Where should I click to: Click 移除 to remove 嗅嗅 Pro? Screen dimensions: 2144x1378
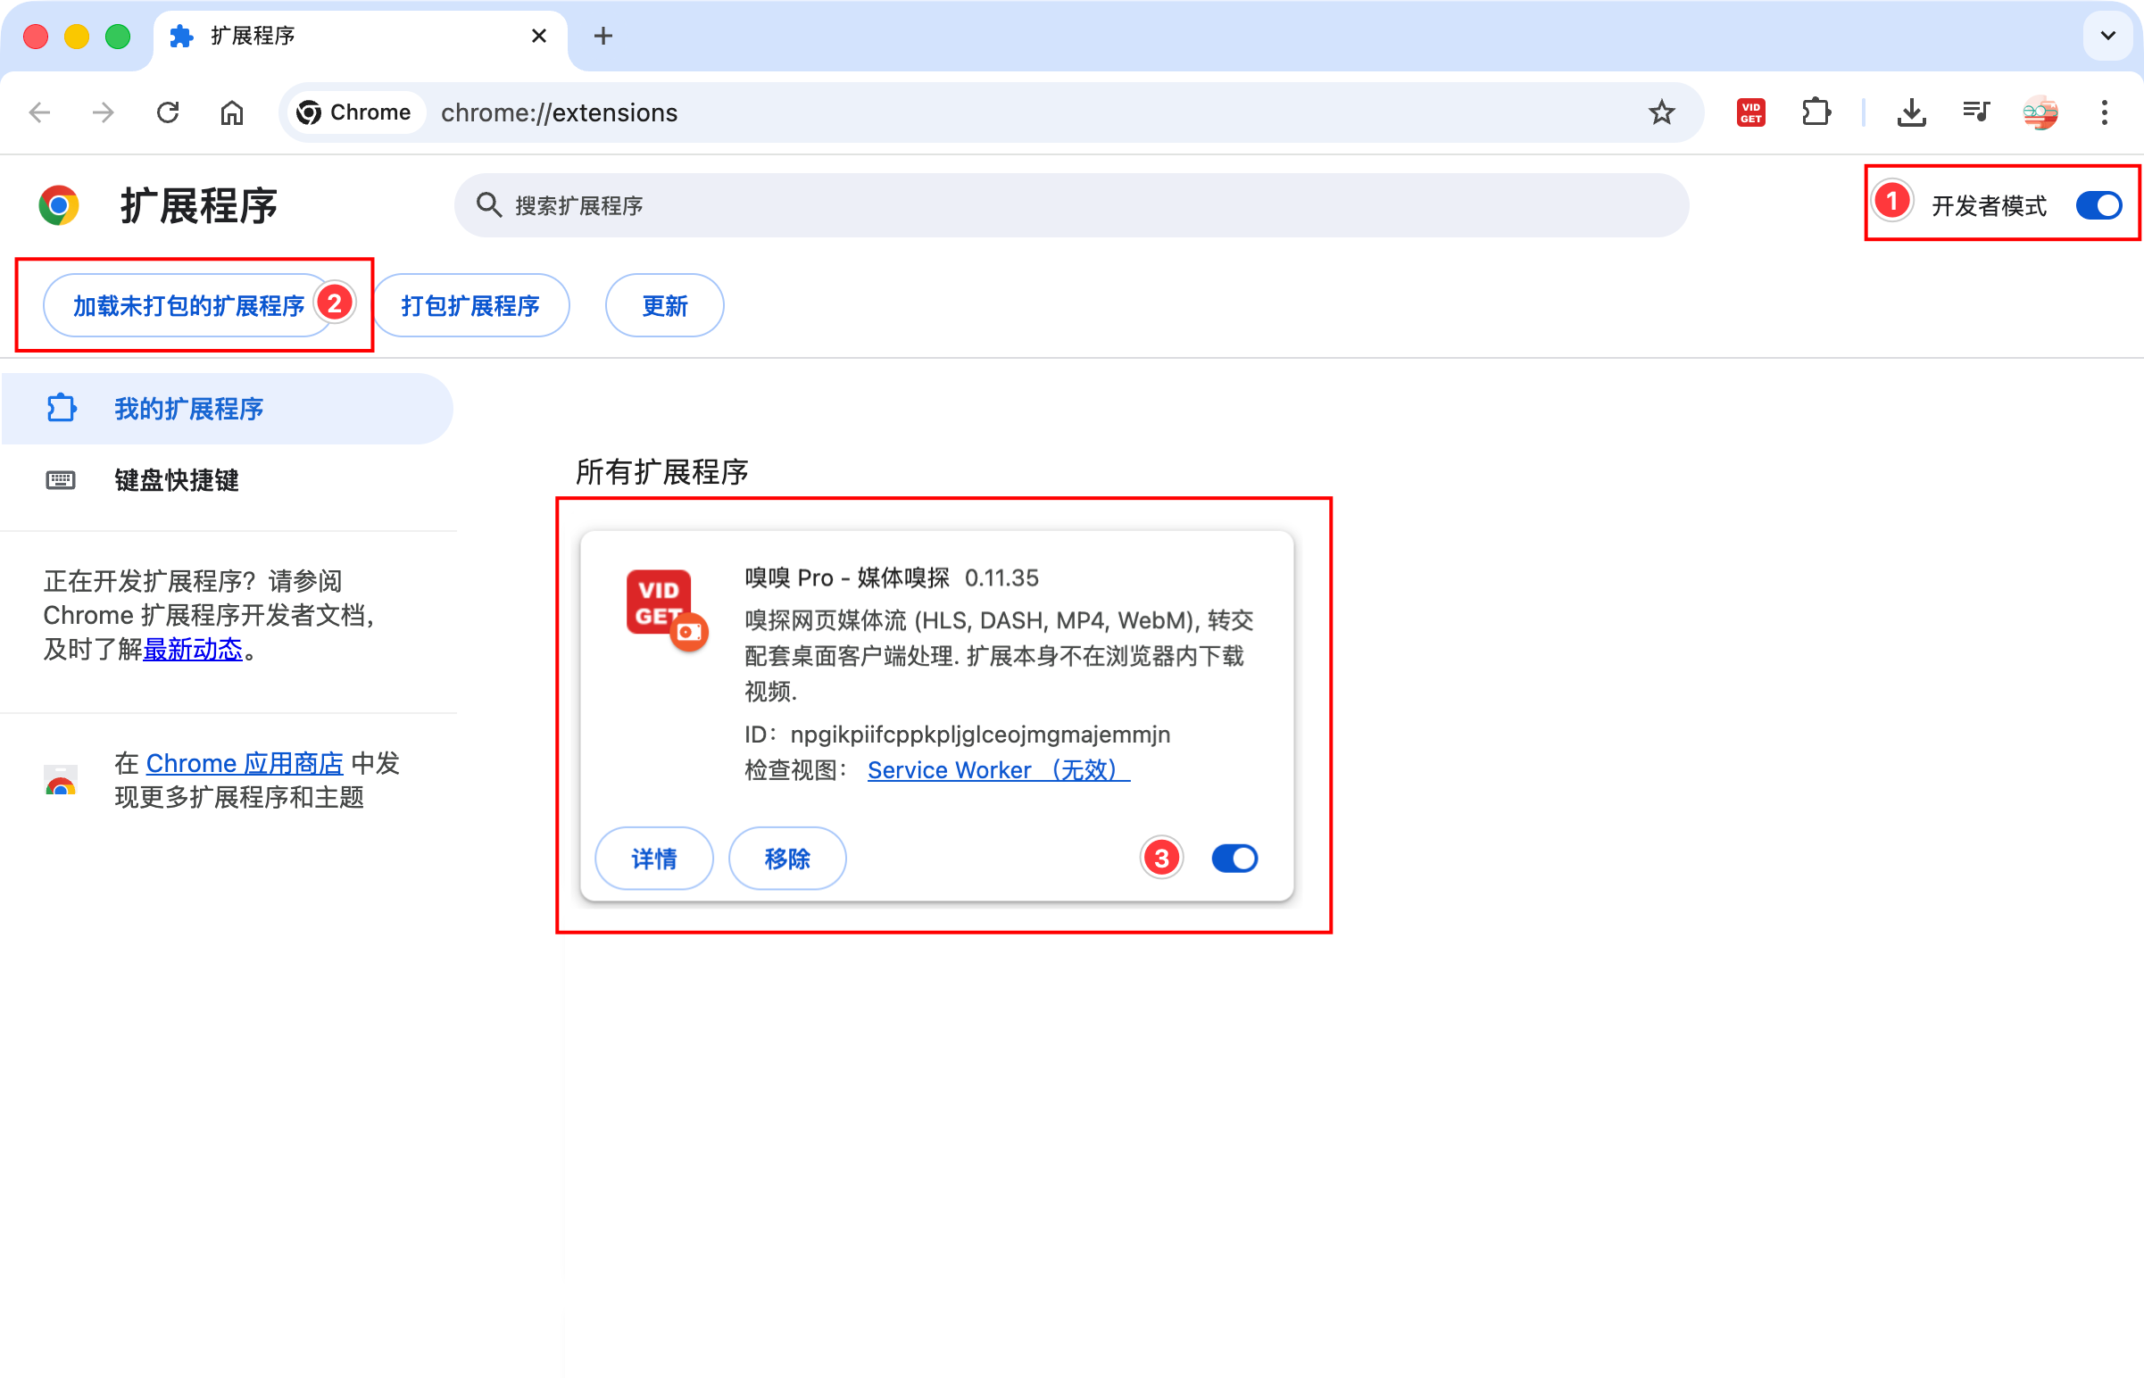787,859
